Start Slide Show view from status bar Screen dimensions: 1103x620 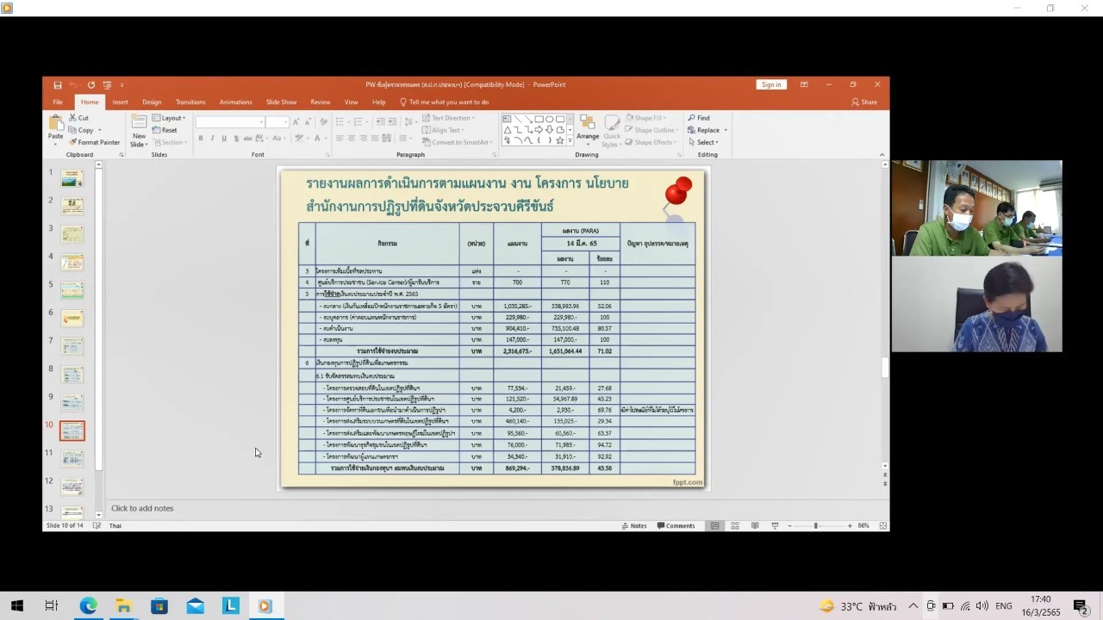point(775,525)
